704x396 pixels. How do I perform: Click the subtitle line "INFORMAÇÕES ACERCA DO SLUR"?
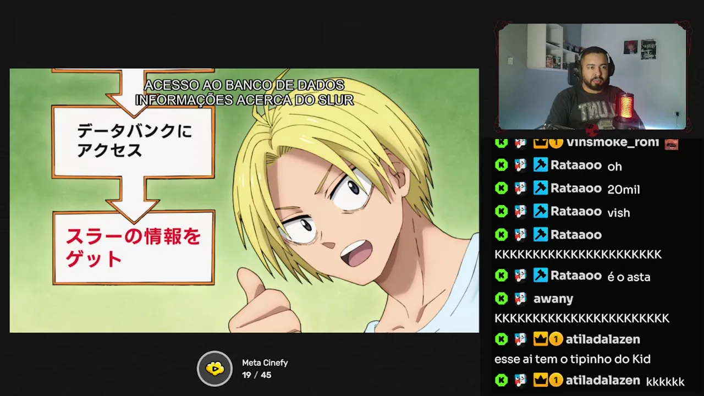click(244, 100)
